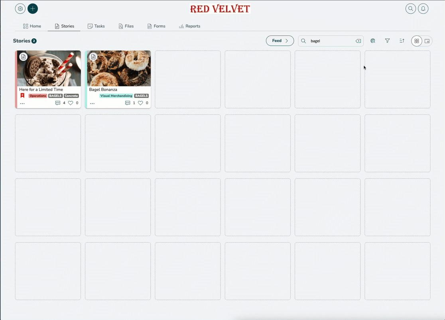Open comments on Here for a Limited Time
The width and height of the screenshot is (445, 320).
coord(58,103)
